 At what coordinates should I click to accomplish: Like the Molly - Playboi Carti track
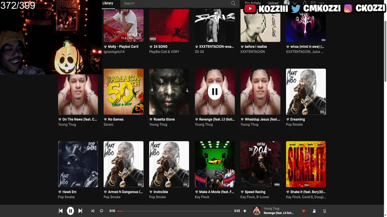click(106, 47)
